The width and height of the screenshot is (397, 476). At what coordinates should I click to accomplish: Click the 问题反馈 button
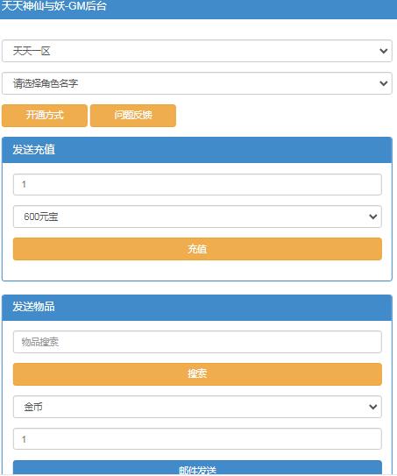(133, 116)
